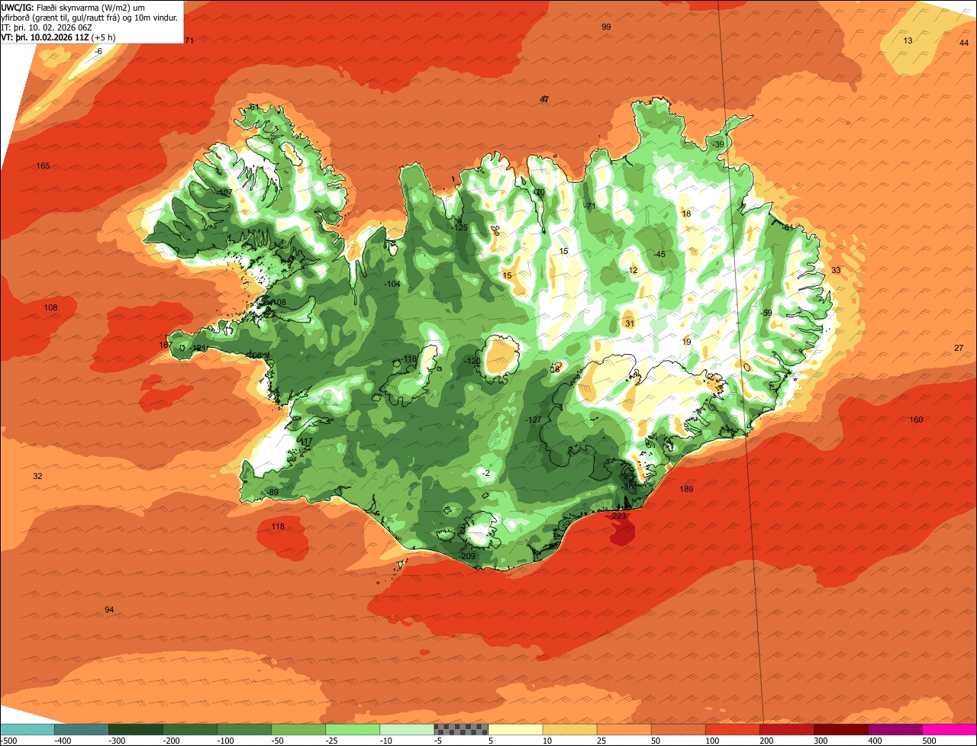
Task: Click the flux value 32 on southwestern sea
Action: 37,476
